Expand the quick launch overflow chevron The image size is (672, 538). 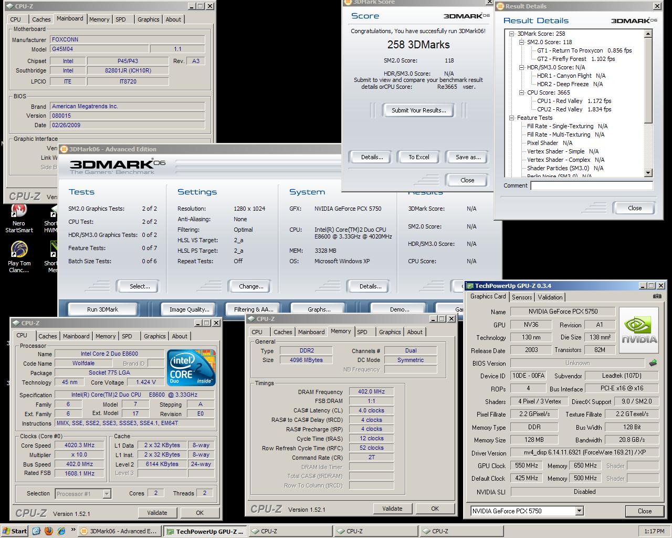coord(73,531)
